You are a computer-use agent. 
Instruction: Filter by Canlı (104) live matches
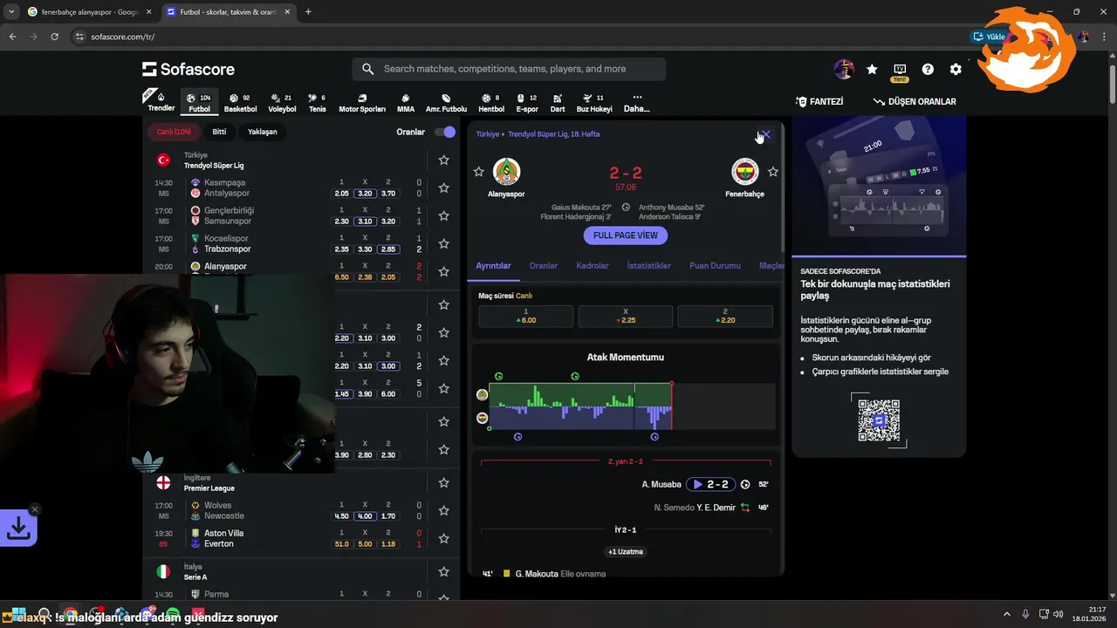pyautogui.click(x=174, y=132)
